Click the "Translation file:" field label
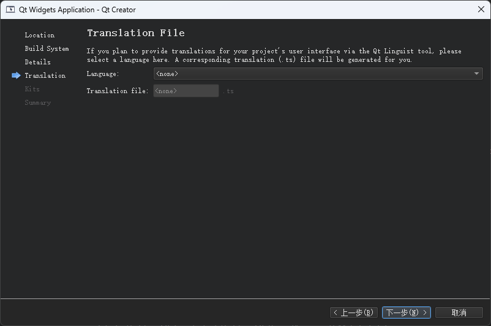Image resolution: width=491 pixels, height=326 pixels. (118, 91)
